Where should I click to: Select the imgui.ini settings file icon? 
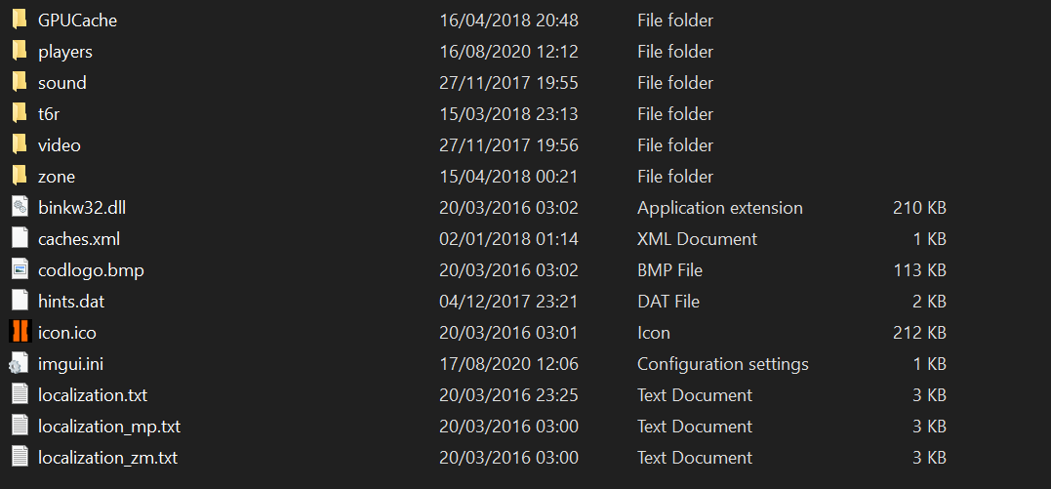(x=20, y=363)
